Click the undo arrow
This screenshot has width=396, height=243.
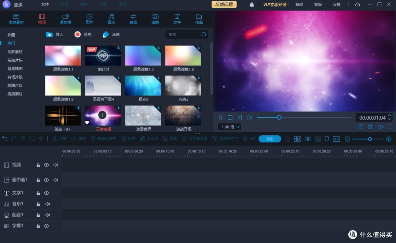(5, 139)
